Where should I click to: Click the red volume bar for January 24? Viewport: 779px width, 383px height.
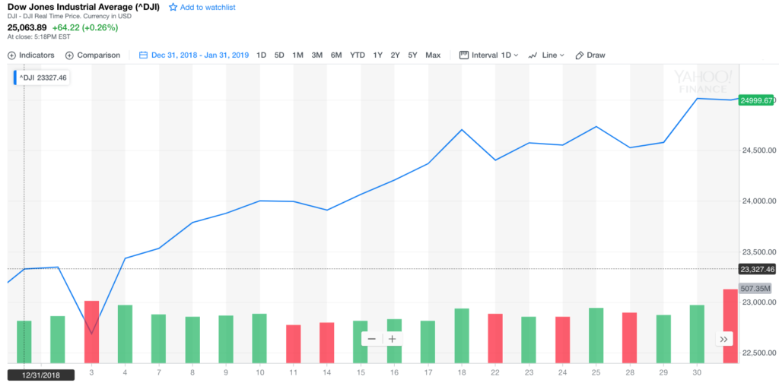click(562, 340)
